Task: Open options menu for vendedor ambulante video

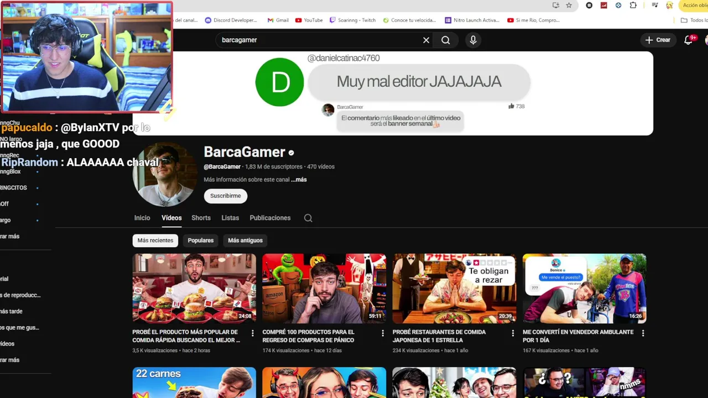Action: tap(643, 333)
